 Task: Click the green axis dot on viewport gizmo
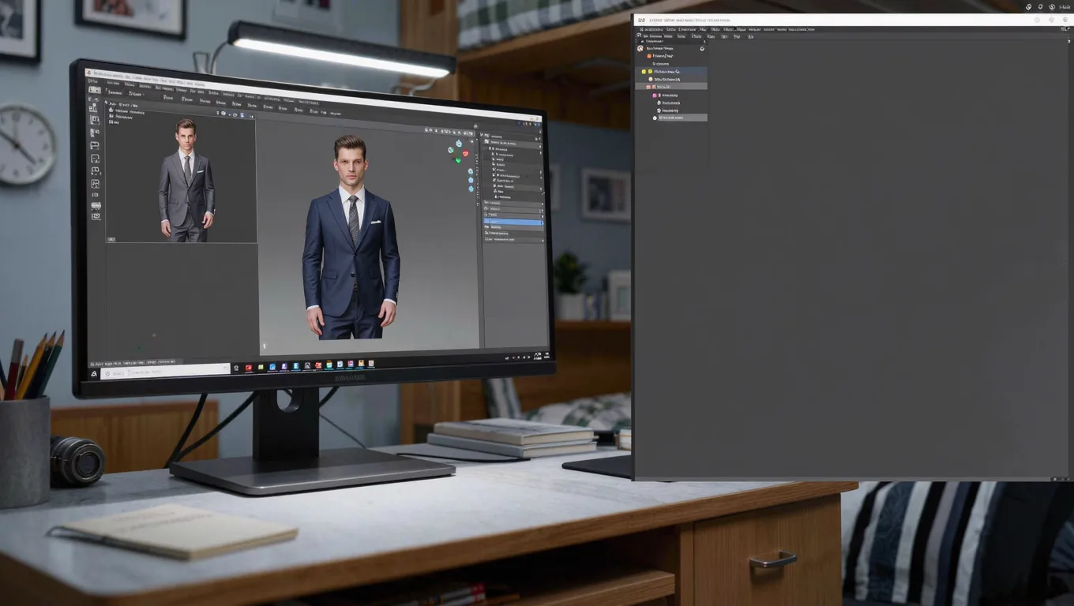[x=457, y=160]
